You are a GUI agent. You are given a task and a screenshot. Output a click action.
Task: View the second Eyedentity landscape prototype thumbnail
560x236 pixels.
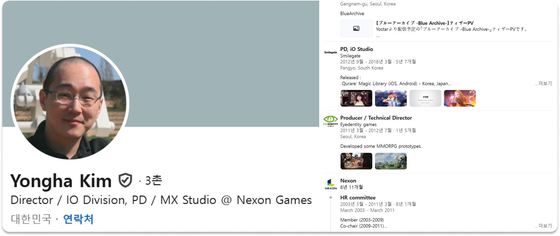(391, 161)
